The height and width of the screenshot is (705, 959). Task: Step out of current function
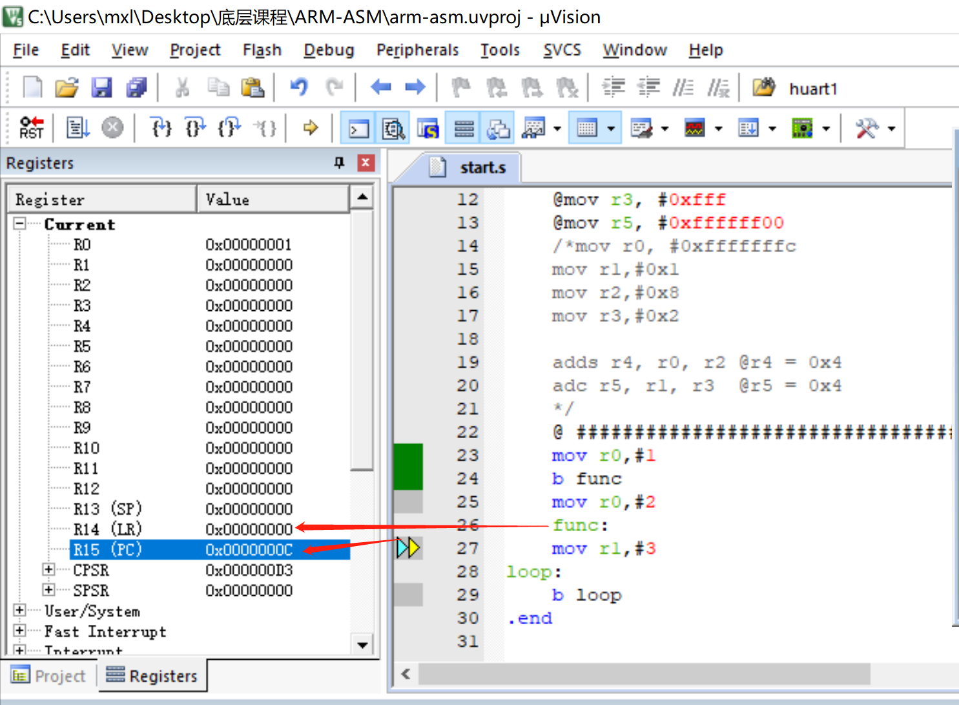pyautogui.click(x=229, y=128)
